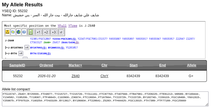Click the Z2294? marker
This screenshot has height=108, width=211.
180,39
